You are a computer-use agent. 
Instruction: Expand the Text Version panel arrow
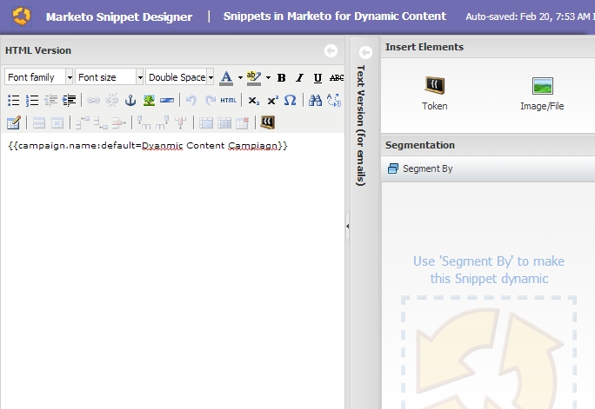coord(366,52)
